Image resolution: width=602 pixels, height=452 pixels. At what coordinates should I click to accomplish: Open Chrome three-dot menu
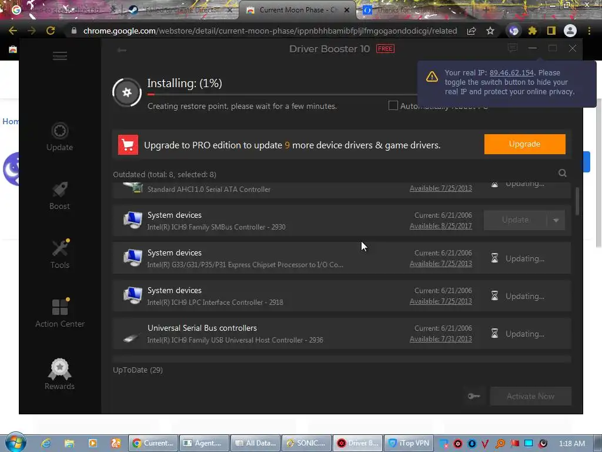(x=589, y=31)
